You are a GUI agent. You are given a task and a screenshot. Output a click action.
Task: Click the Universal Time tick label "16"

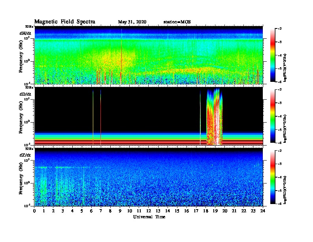click(x=187, y=211)
